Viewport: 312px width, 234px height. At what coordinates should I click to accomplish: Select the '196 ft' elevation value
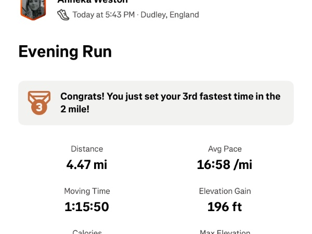tap(225, 207)
